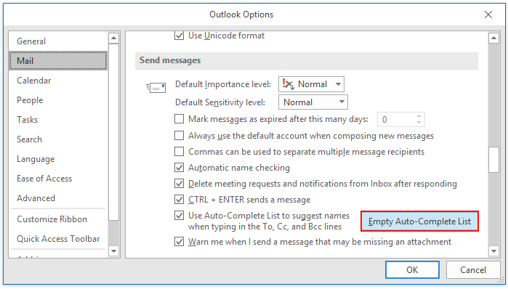
Task: Click the main panel scrollbar thumb
Action: click(493, 160)
